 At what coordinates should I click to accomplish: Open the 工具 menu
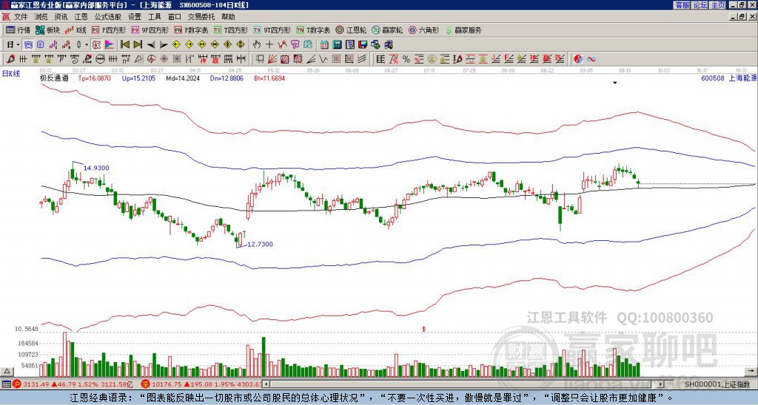point(154,17)
